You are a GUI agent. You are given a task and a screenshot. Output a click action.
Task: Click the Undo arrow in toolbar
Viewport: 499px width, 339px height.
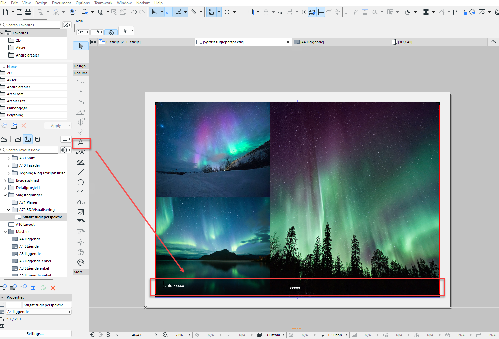click(133, 12)
